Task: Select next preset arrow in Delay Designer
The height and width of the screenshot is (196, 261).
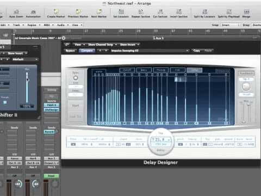Action: pyautogui.click(x=106, y=51)
